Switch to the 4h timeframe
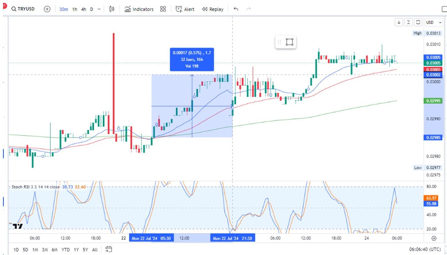The height and width of the screenshot is (255, 447). [x=84, y=9]
